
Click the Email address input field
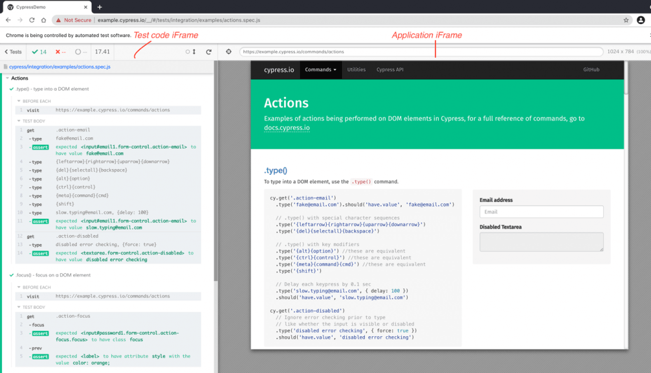[x=541, y=212]
